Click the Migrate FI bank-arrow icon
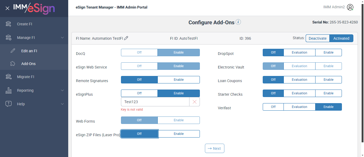364x157 pixels. coord(9,77)
